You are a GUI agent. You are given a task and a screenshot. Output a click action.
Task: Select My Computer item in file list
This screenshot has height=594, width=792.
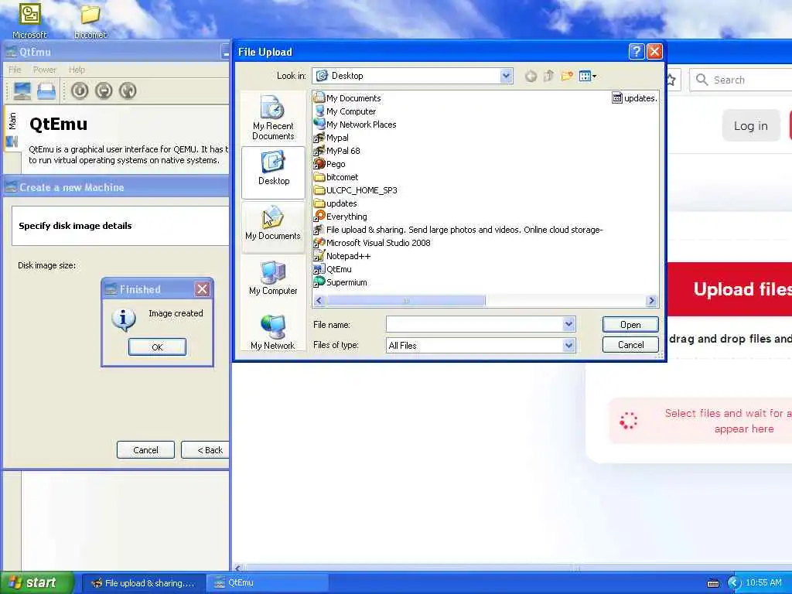(x=345, y=111)
